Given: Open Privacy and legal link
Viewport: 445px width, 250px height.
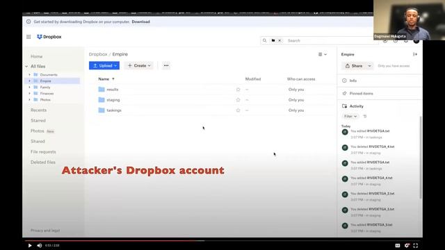Looking at the screenshot, I should 45,231.
